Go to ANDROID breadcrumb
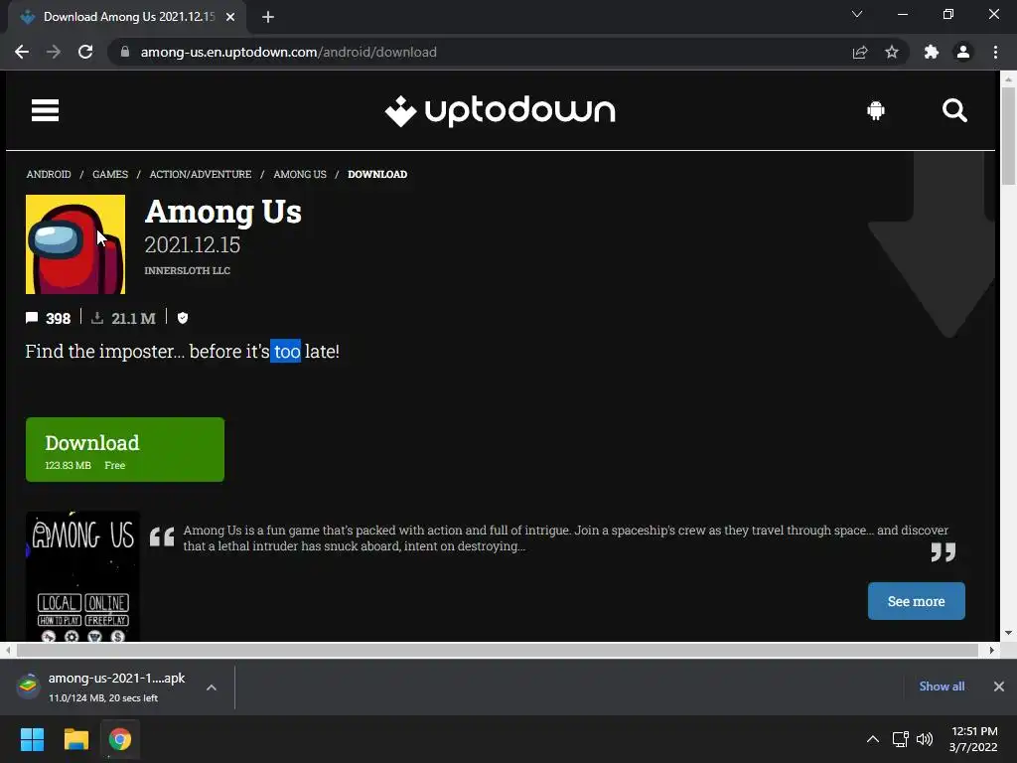This screenshot has width=1017, height=763. coord(49,174)
